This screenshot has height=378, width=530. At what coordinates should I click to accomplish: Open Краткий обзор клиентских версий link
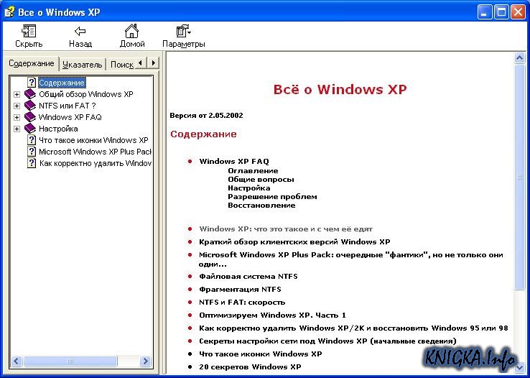click(294, 241)
